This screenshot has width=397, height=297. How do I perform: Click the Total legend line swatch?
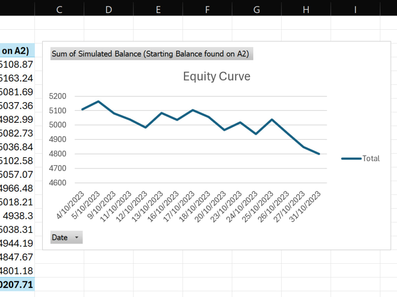351,159
